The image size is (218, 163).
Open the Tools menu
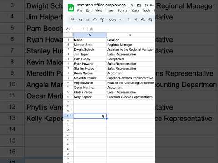click(147, 10)
